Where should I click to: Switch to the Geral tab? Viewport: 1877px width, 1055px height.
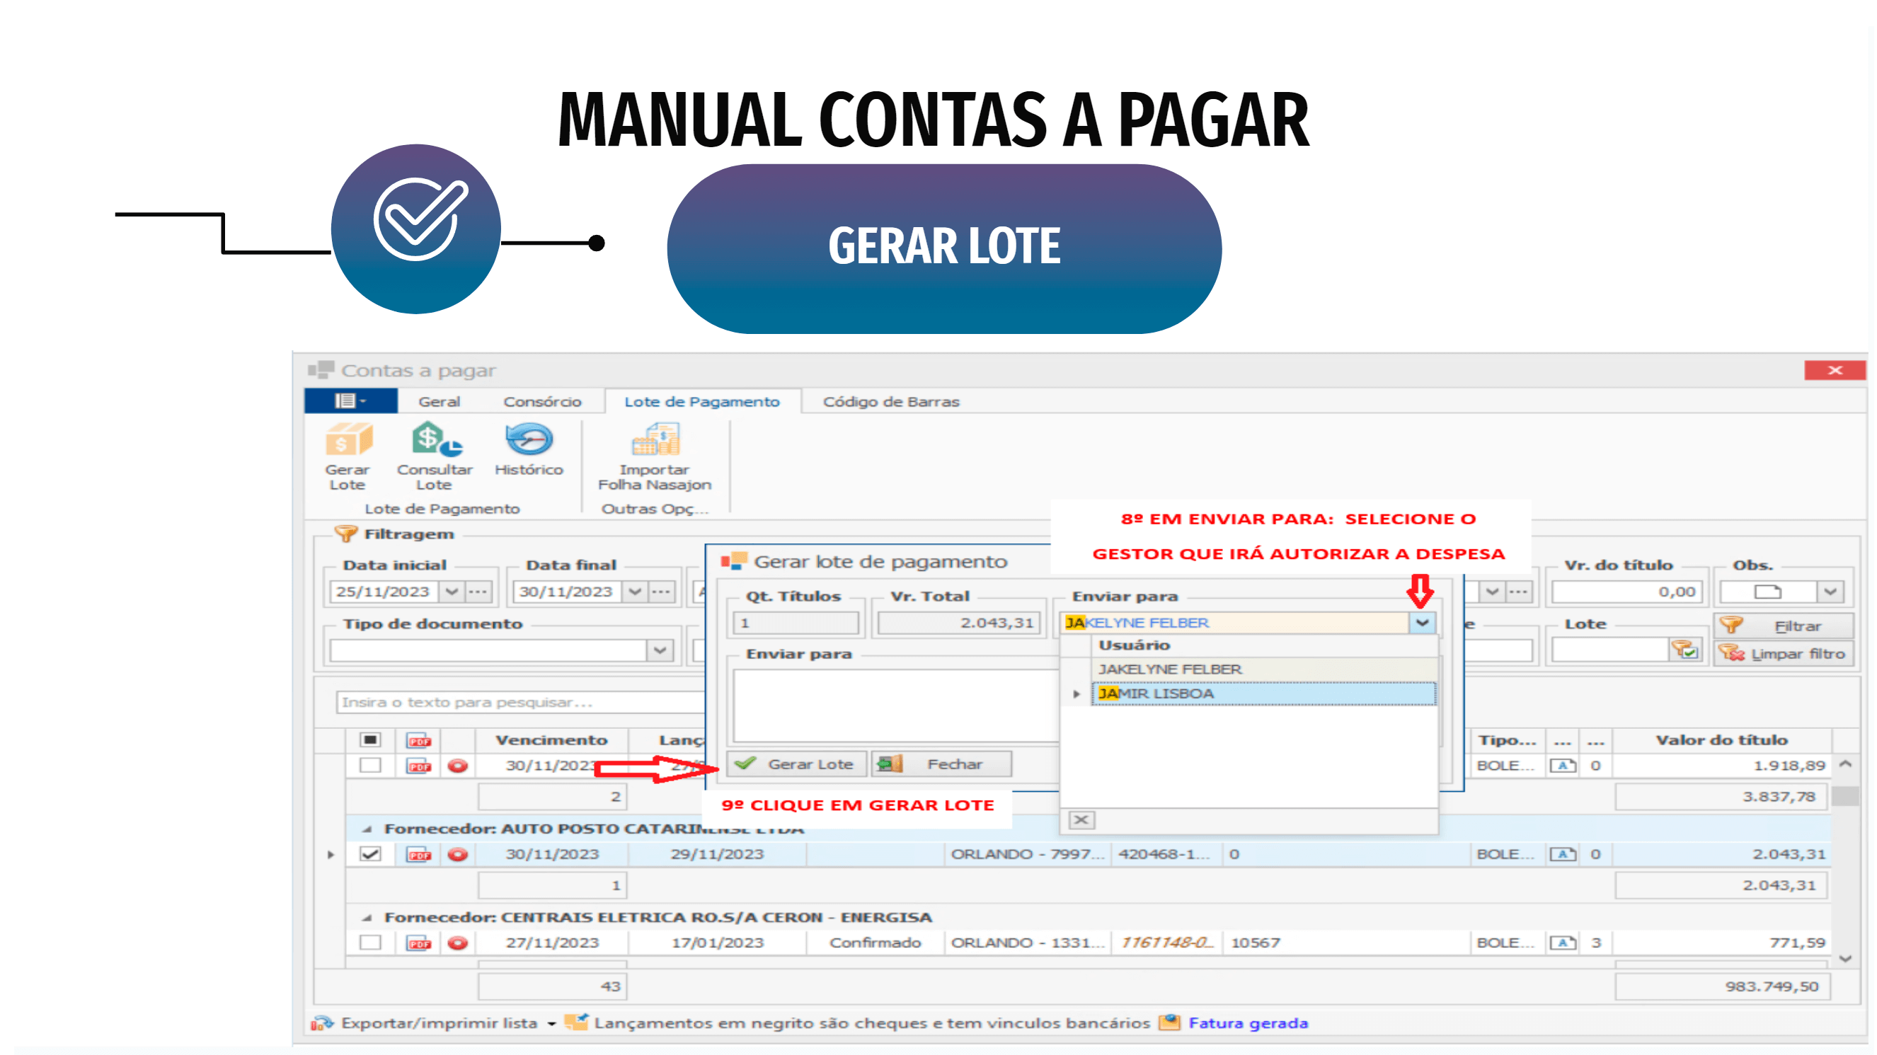point(439,402)
